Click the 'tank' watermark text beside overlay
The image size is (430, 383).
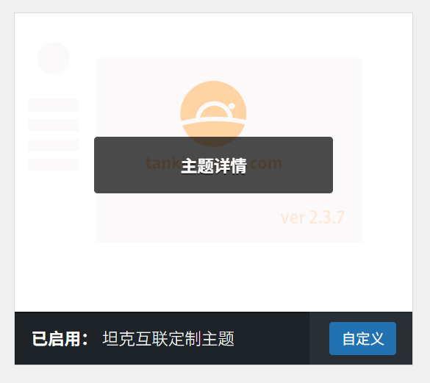(x=163, y=163)
